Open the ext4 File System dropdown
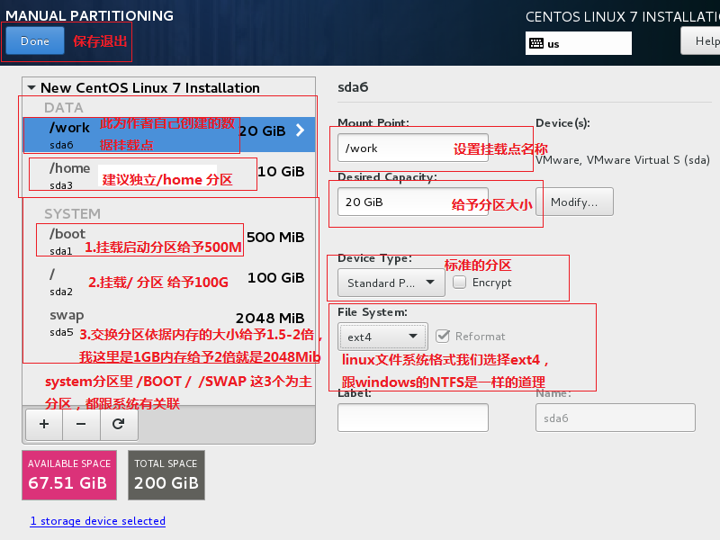This screenshot has height=540, width=720. click(382, 337)
